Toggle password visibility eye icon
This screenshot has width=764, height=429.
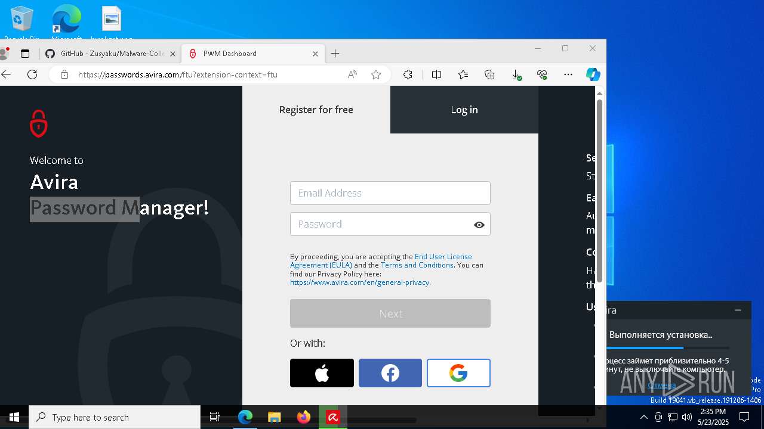tap(479, 225)
